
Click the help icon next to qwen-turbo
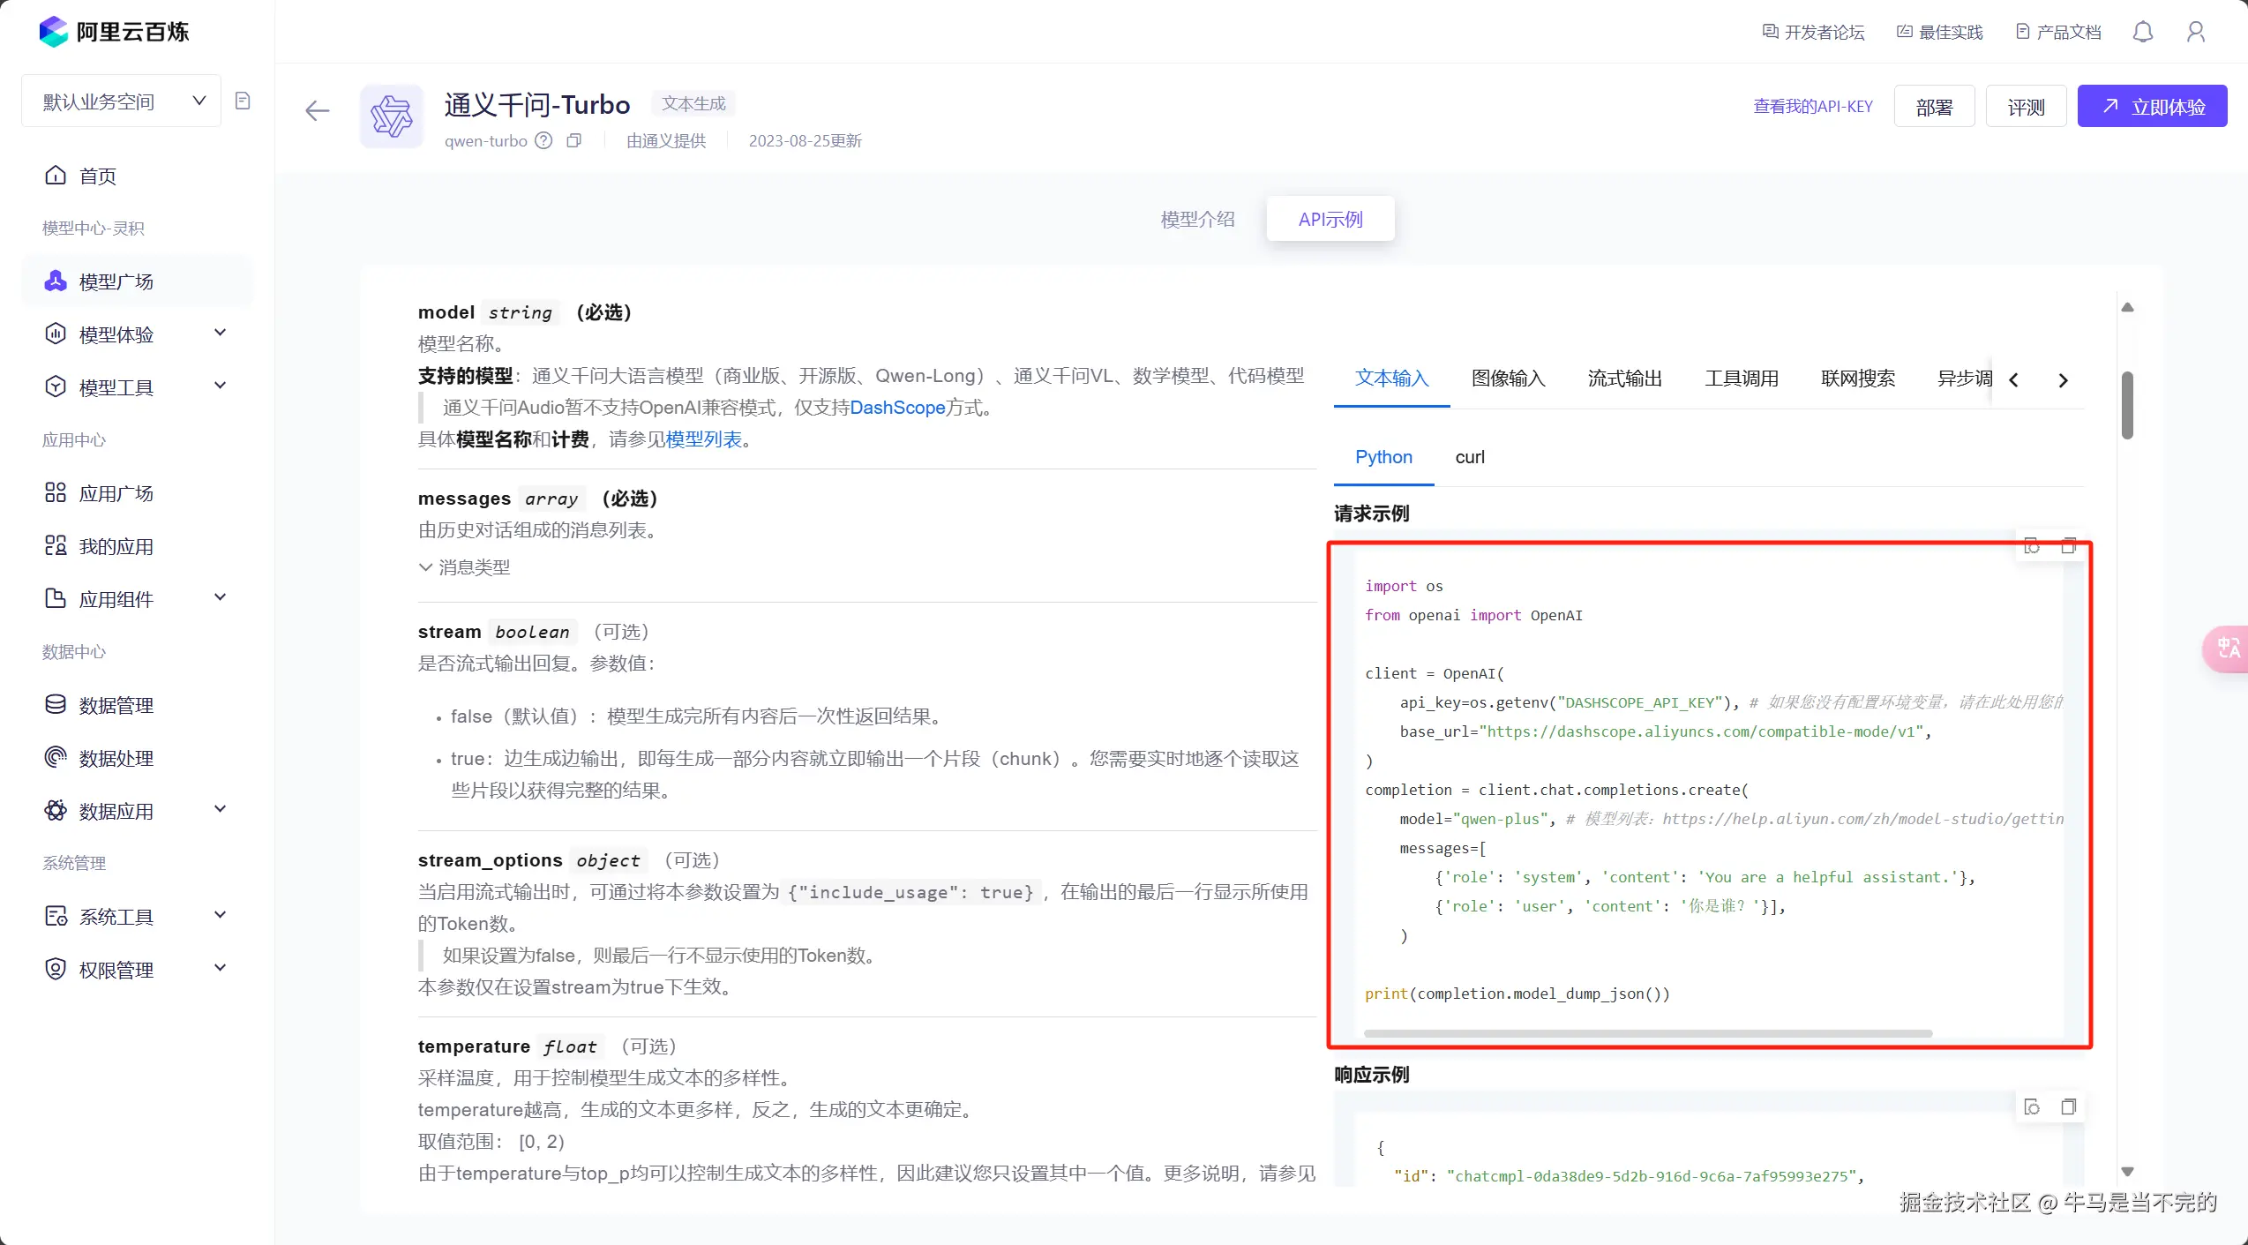[544, 141]
